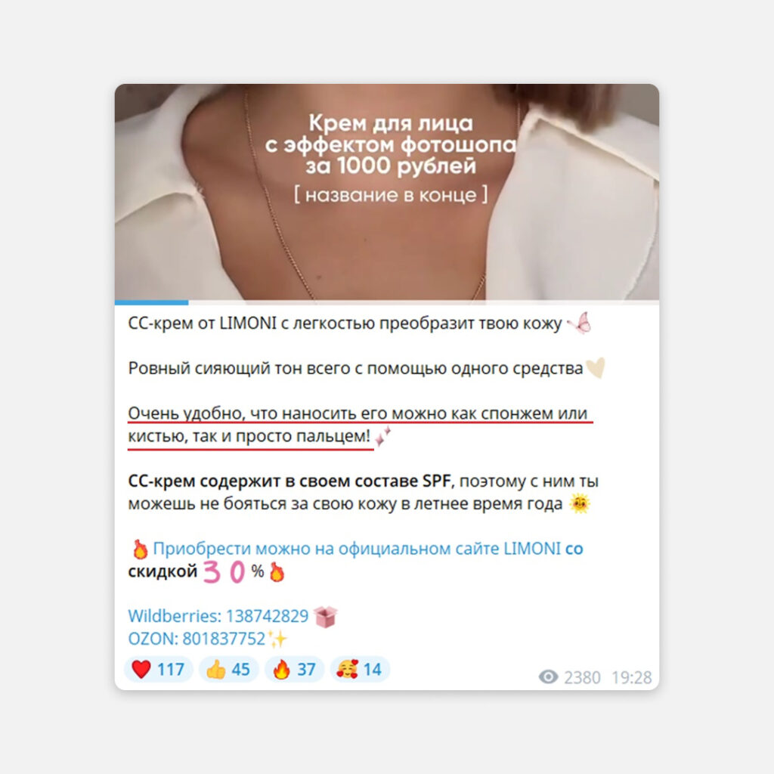The image size is (774, 774).
Task: Click the red heart reaction with 117
Action: [158, 670]
